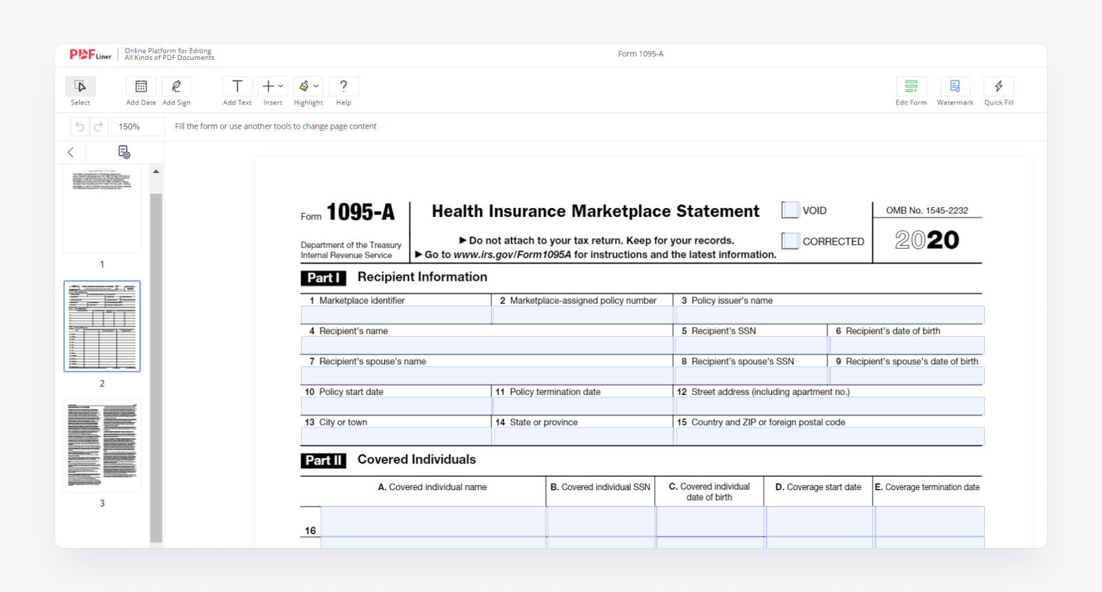Choose the Add Text tool
Viewport: 1102px width, 592px height.
pos(237,86)
